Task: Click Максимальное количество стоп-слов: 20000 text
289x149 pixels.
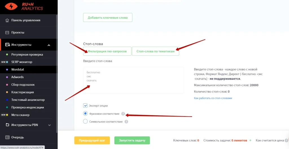Action: click(x=226, y=85)
